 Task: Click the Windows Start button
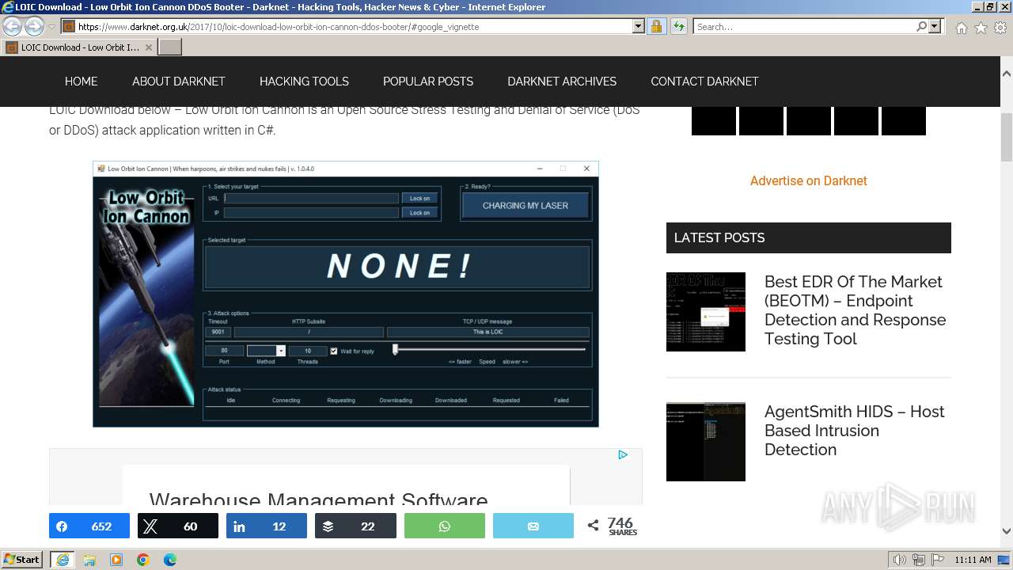(x=23, y=560)
